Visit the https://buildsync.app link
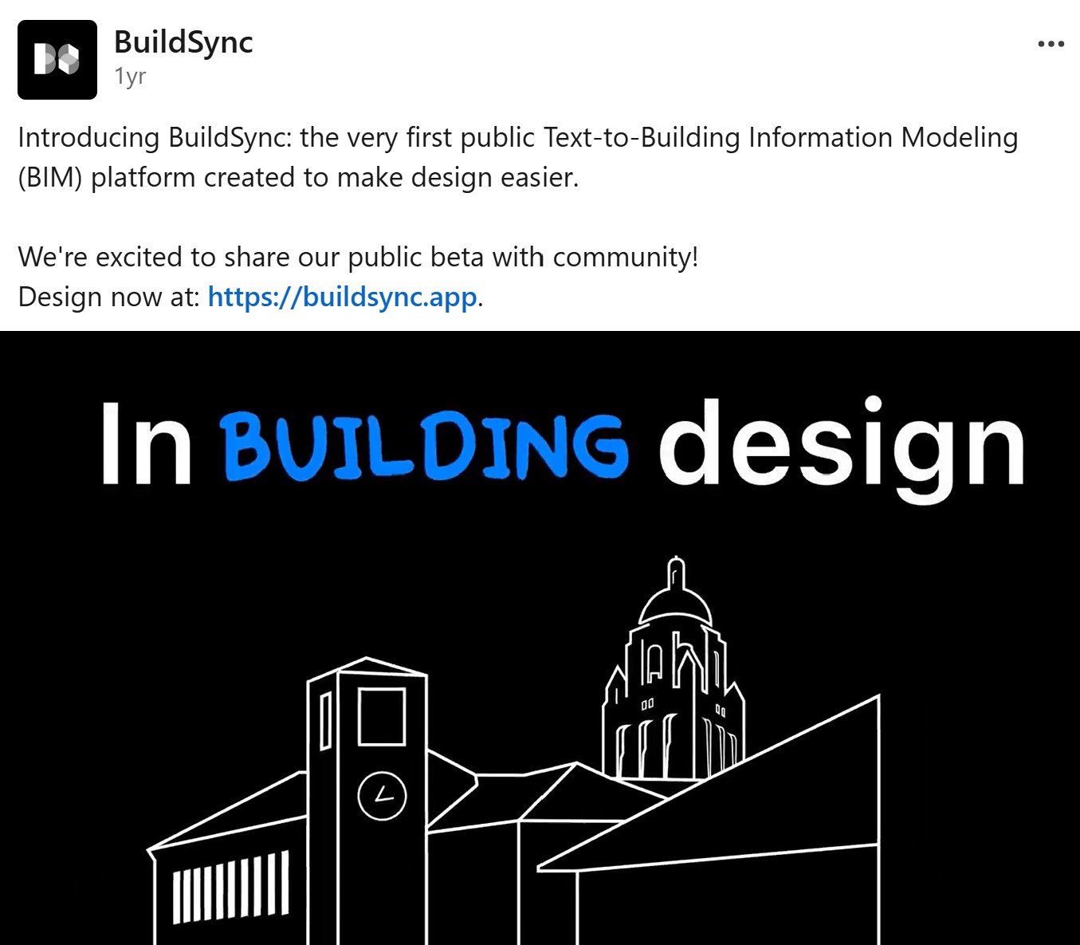This screenshot has width=1080, height=945. pos(342,297)
